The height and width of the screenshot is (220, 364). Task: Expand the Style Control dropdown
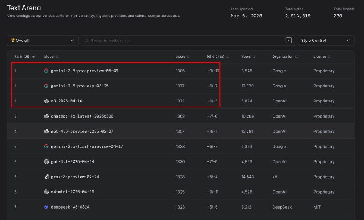[x=326, y=41]
